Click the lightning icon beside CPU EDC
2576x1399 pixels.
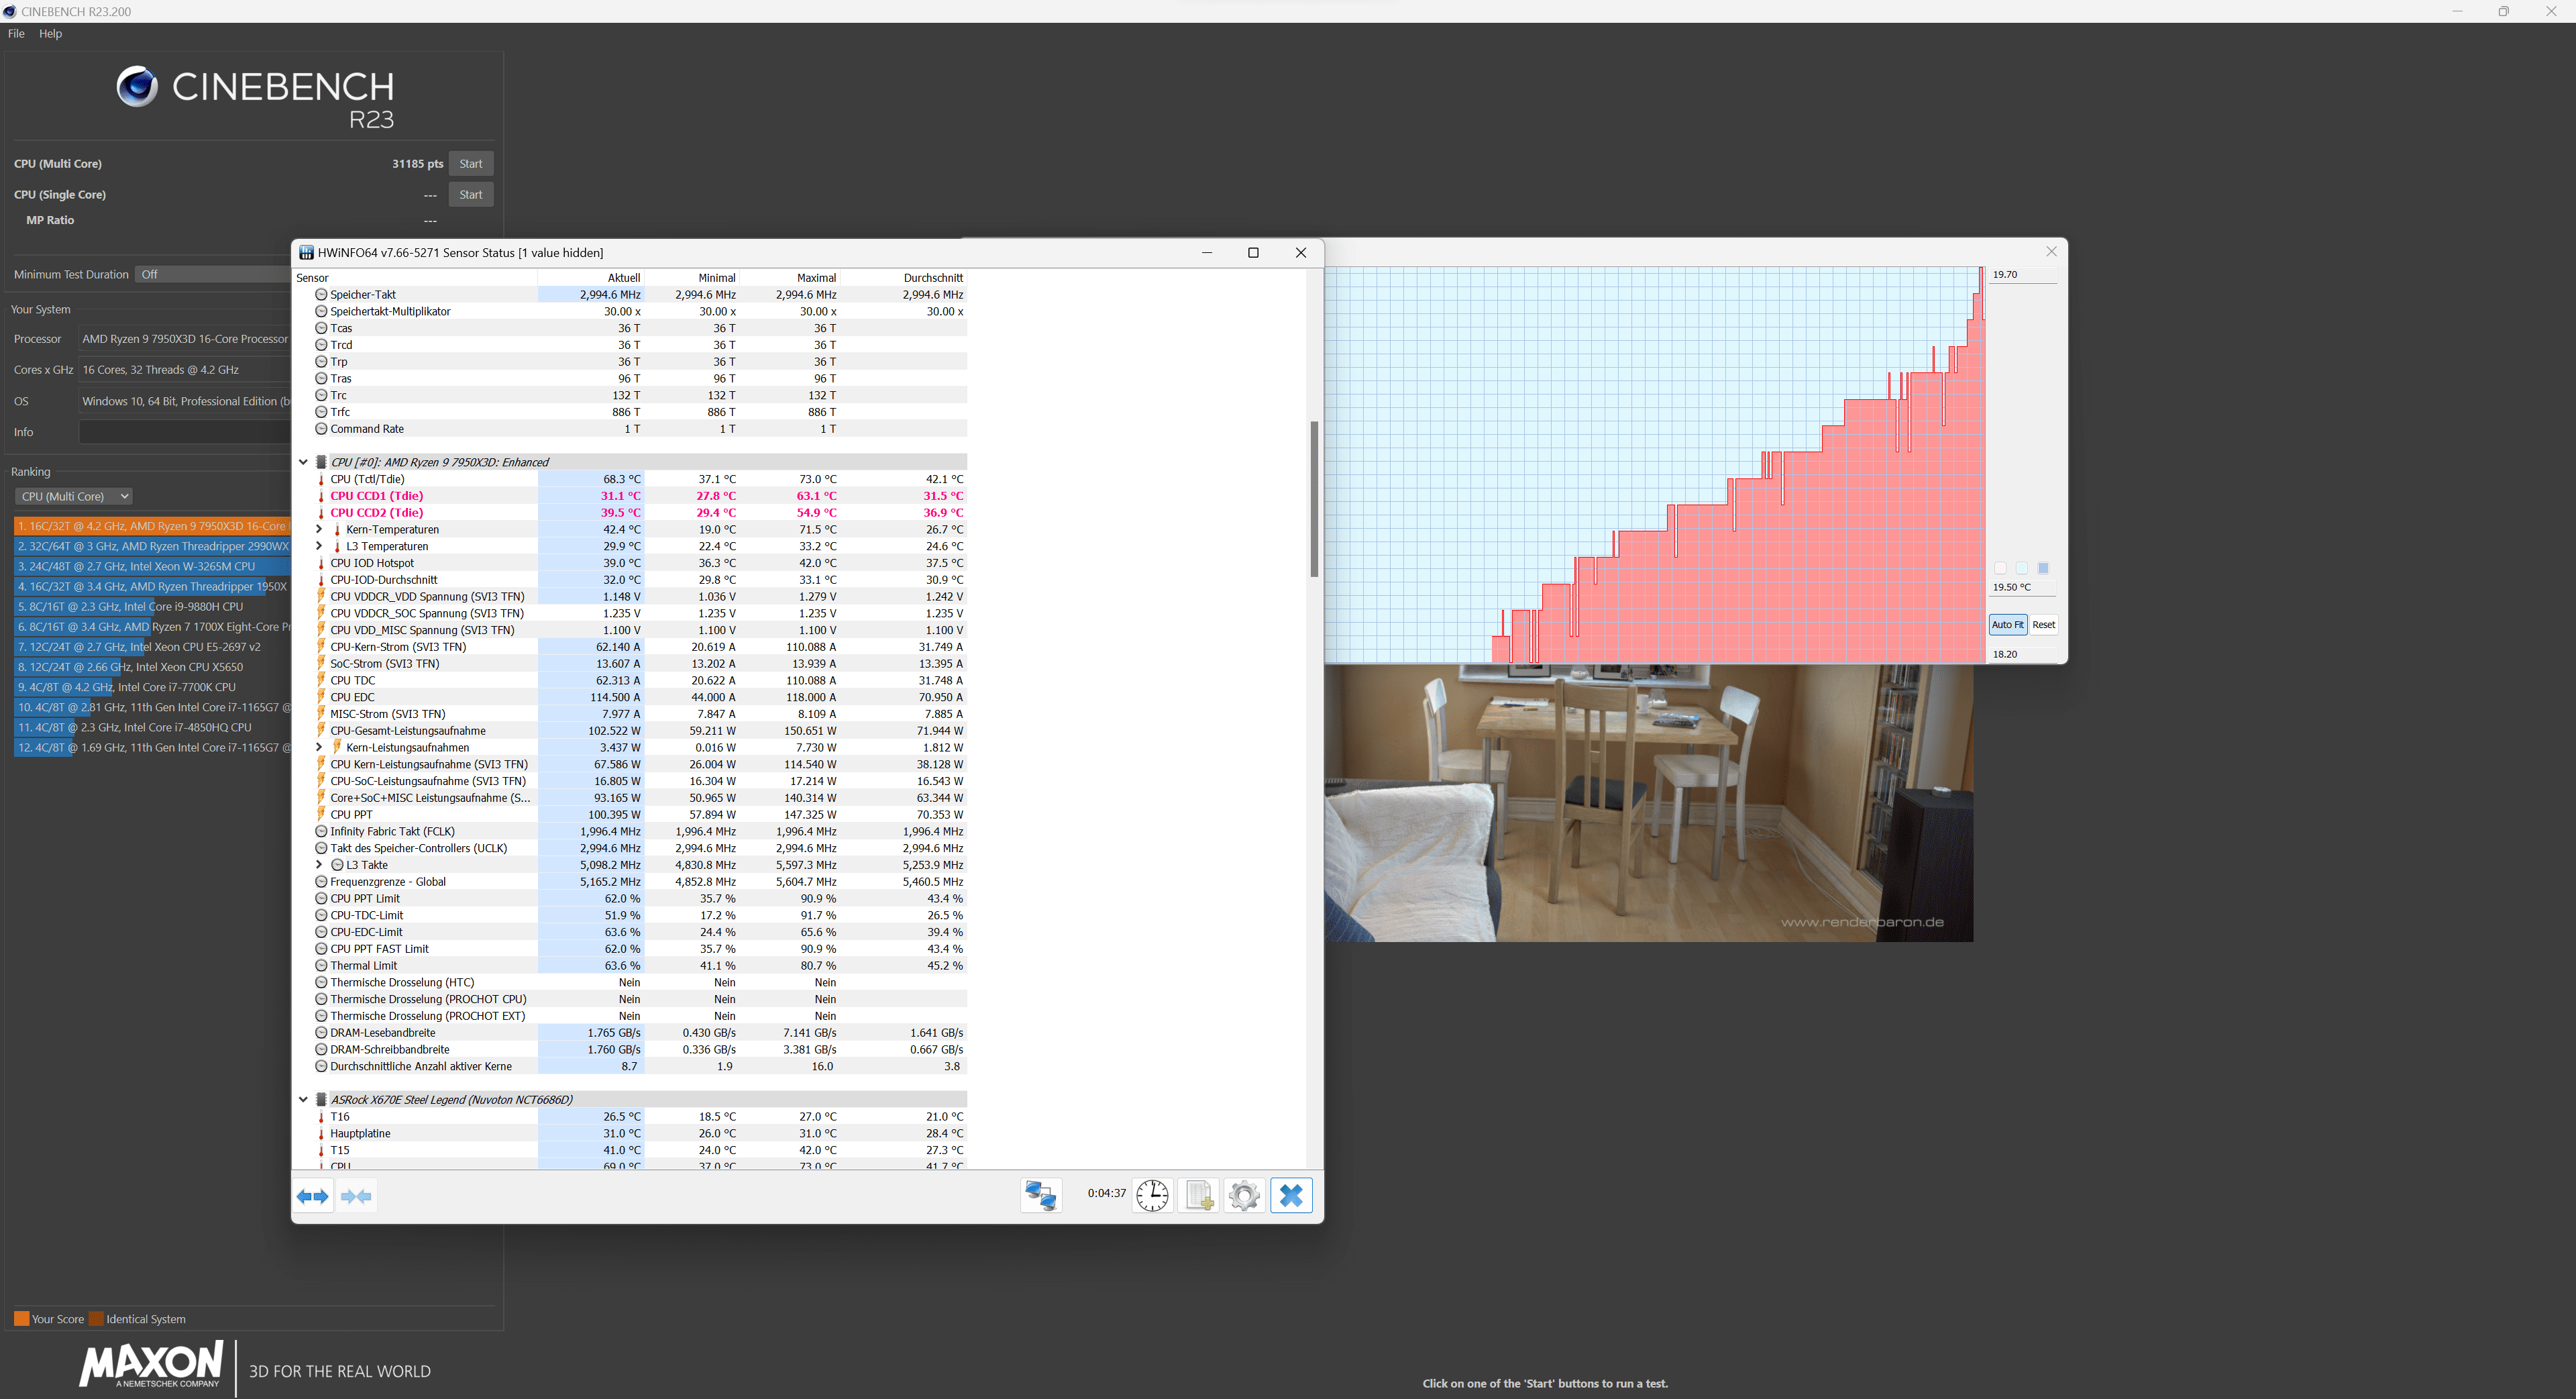[321, 698]
